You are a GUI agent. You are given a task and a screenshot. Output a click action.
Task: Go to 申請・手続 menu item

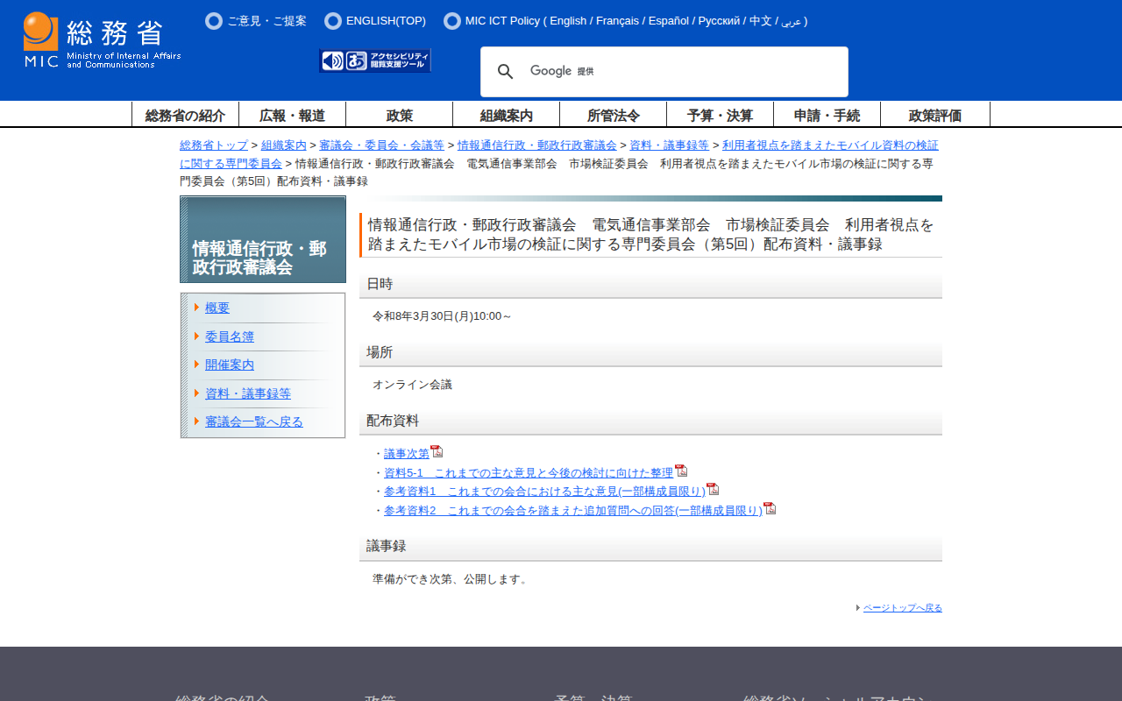[x=827, y=115]
